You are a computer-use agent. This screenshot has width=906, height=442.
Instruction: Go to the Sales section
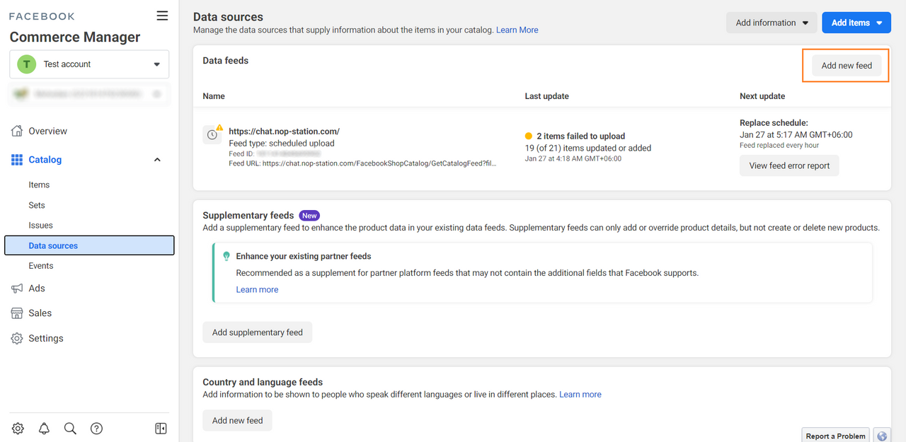40,313
